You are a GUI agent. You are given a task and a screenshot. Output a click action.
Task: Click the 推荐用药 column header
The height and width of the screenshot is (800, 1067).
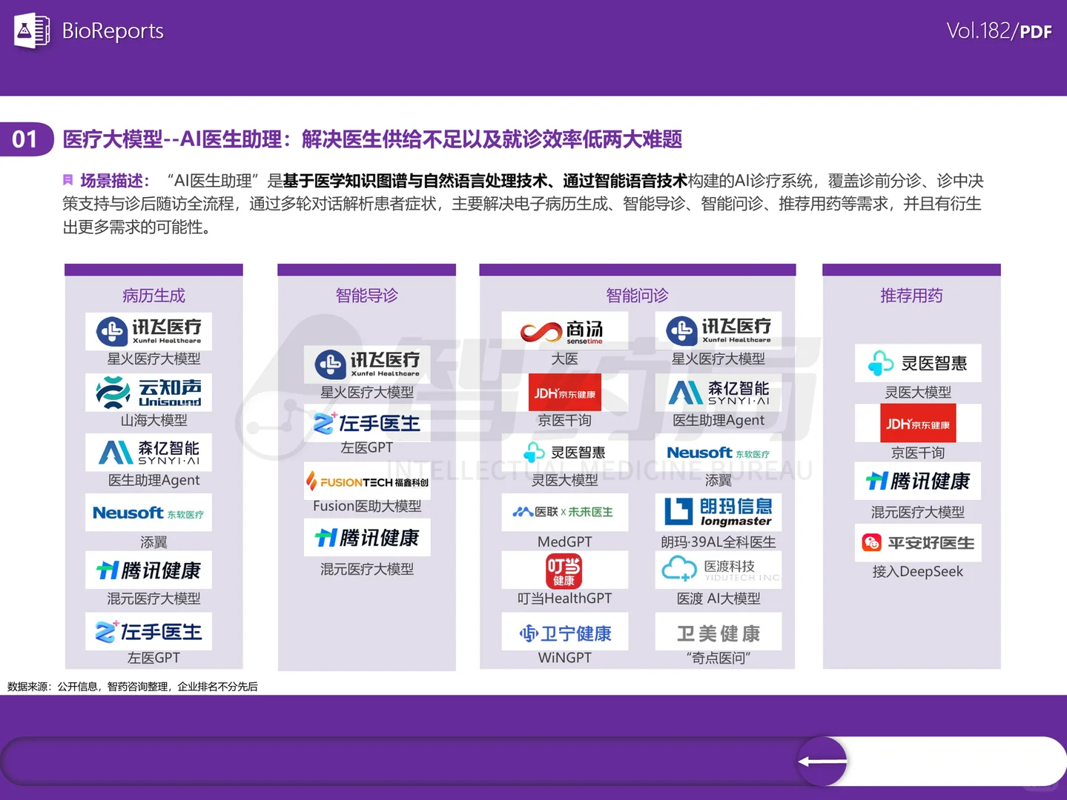pos(910,296)
